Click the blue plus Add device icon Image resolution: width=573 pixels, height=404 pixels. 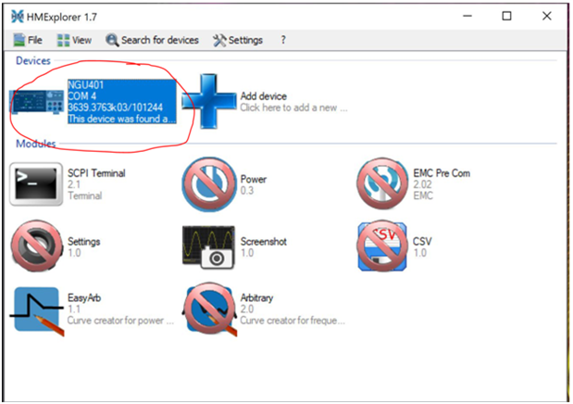click(x=209, y=101)
